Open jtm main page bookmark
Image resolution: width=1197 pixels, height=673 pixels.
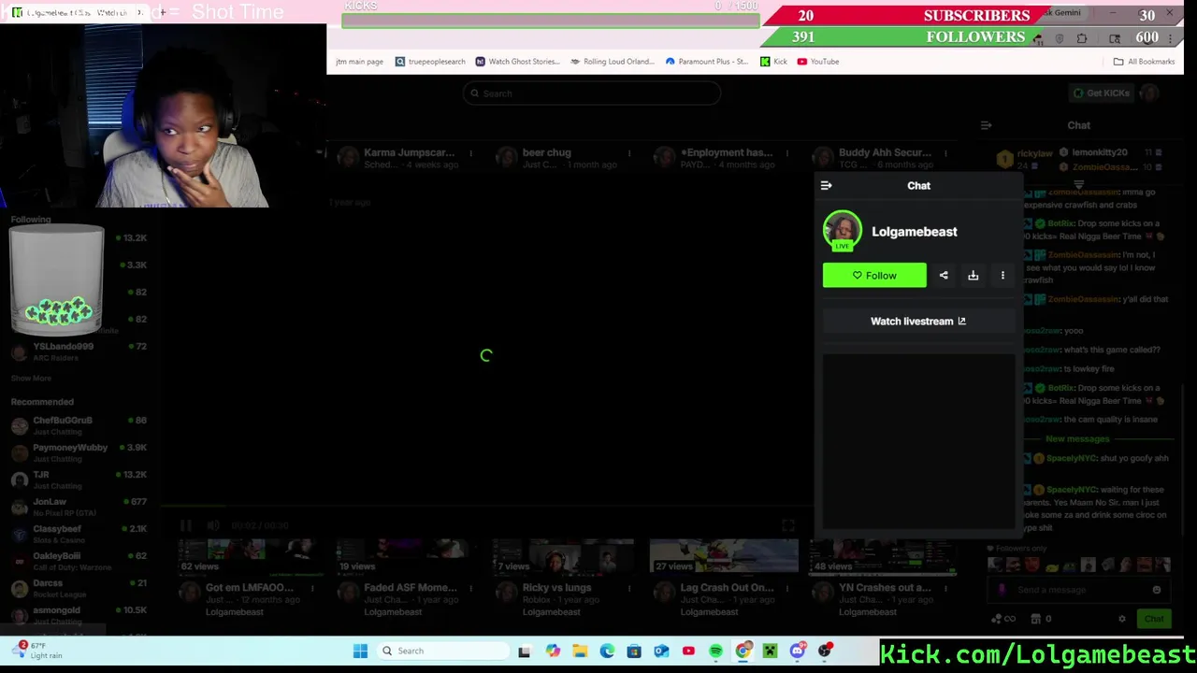[359, 62]
